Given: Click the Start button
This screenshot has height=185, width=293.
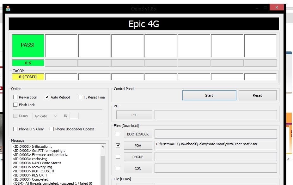Looking at the screenshot, I should pyautogui.click(x=209, y=95).
